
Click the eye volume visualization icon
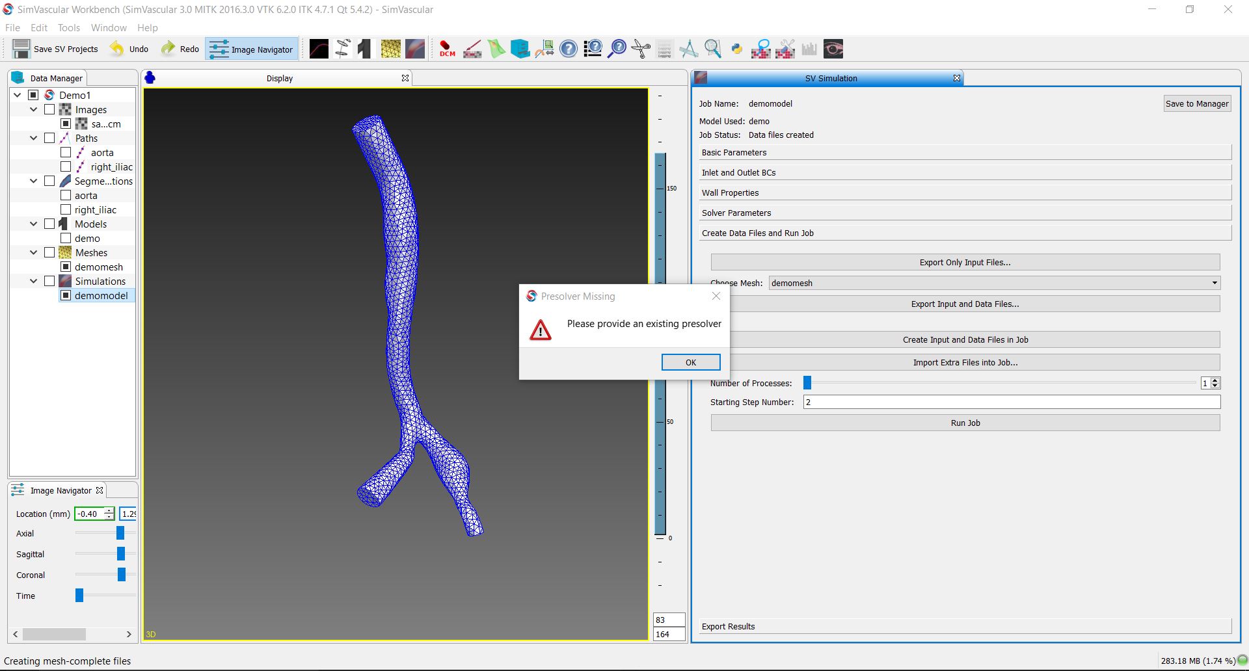[833, 49]
